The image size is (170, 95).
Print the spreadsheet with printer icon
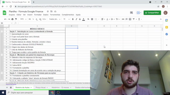(x=12, y=19)
